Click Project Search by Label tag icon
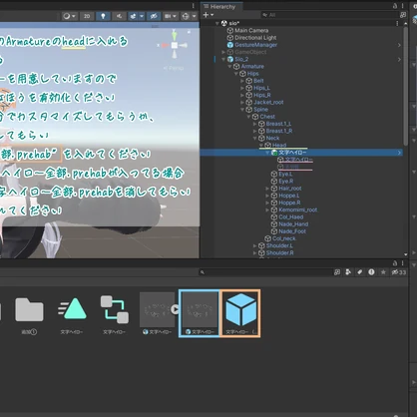Image resolution: width=417 pixels, height=417 pixels. (x=360, y=272)
